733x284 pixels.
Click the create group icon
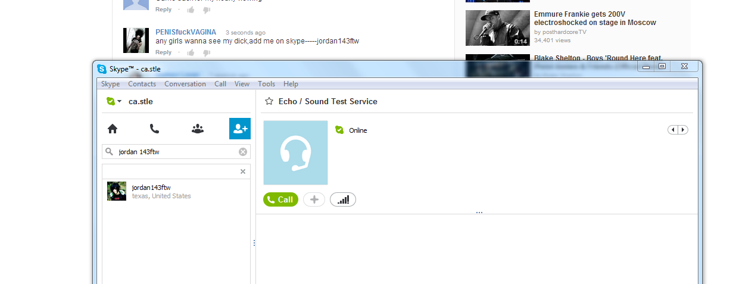[198, 129]
